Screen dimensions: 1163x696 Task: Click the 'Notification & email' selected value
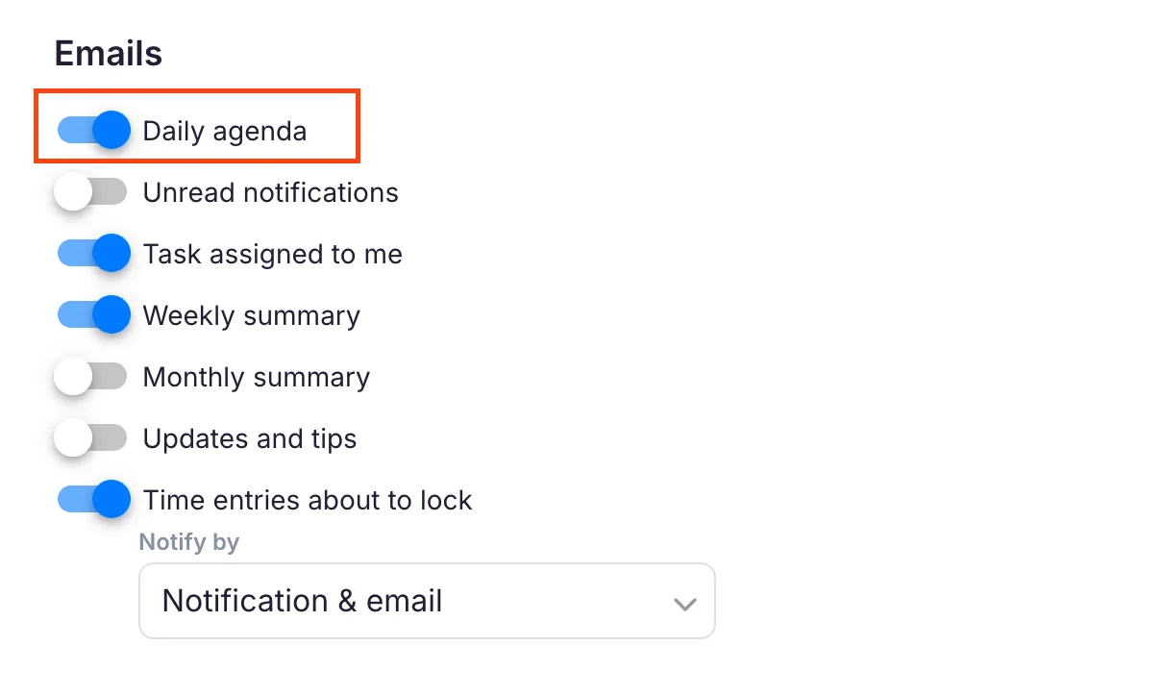coord(302,601)
